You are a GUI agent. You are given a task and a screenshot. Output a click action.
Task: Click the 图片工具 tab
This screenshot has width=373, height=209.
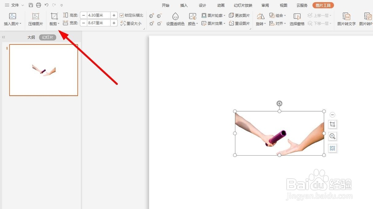click(x=323, y=5)
